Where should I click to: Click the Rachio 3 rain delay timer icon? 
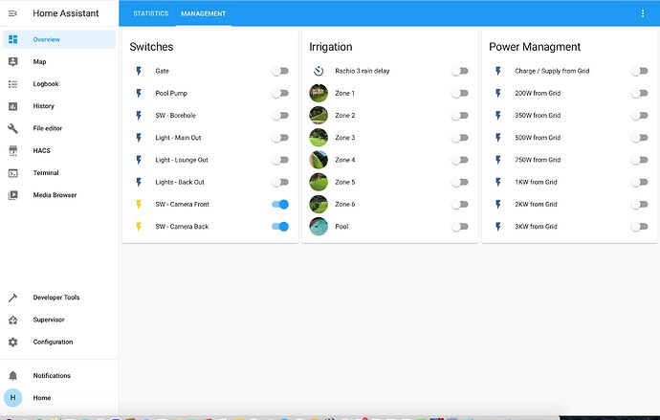(319, 71)
